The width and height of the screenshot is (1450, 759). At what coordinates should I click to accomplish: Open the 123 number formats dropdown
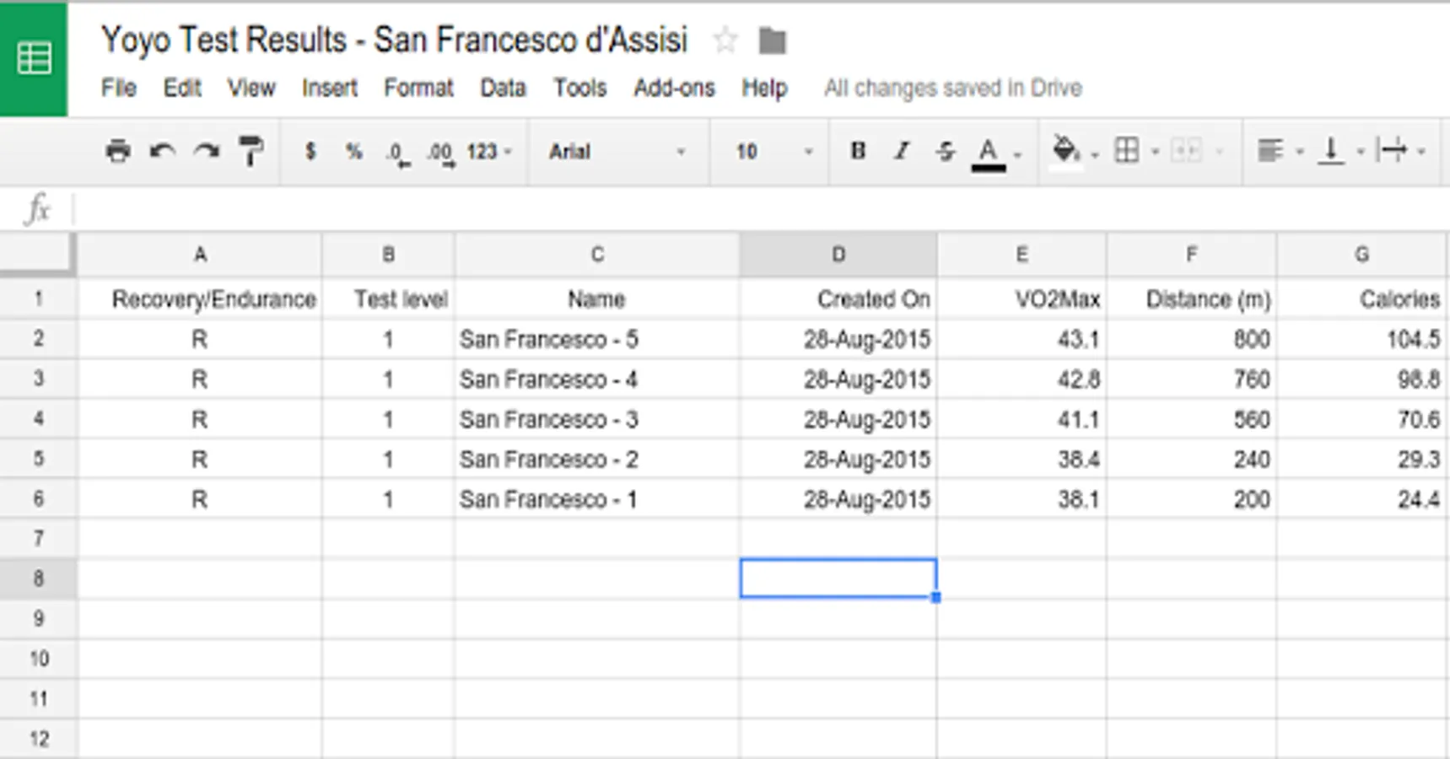tap(488, 152)
